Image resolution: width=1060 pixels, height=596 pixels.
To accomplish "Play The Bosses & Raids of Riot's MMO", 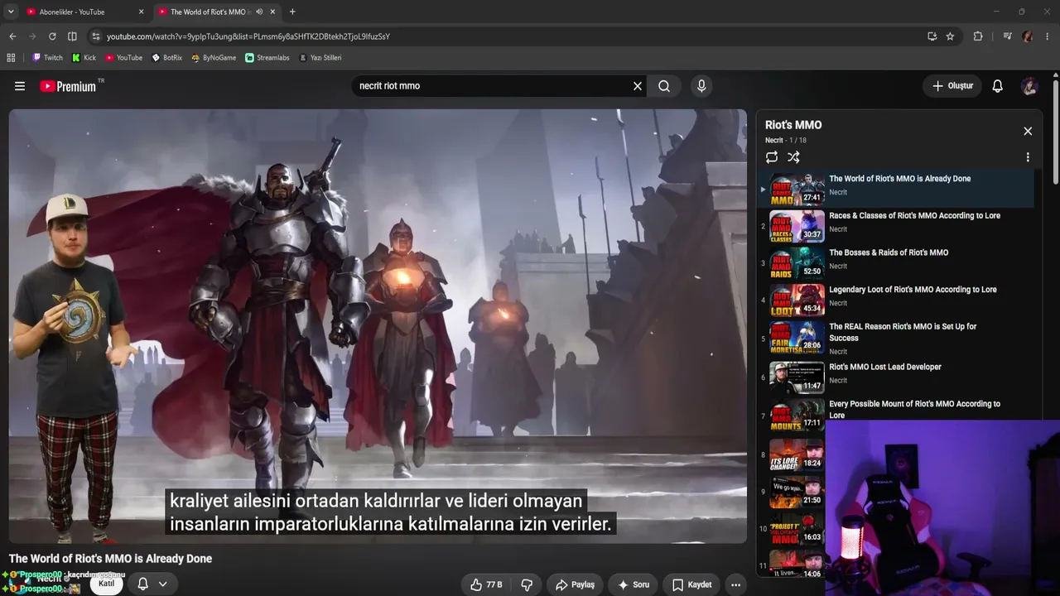I will coord(896,263).
